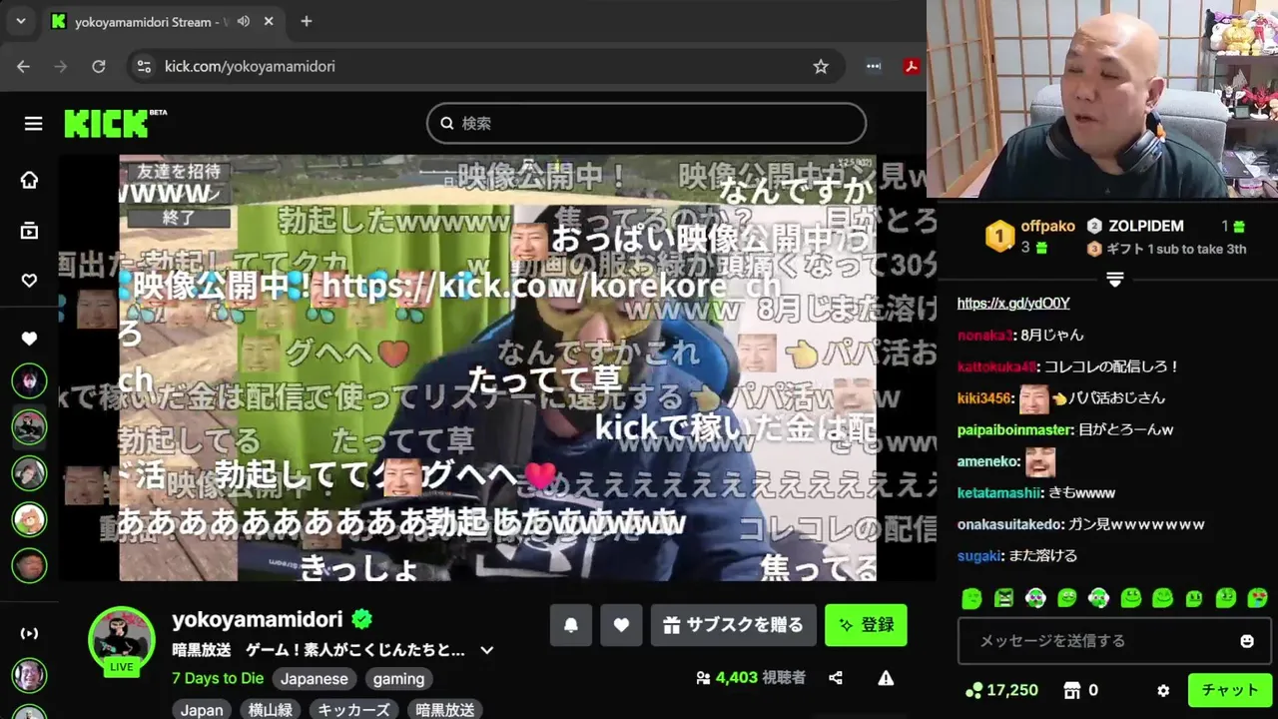The height and width of the screenshot is (719, 1278).
Task: Insert the first green quick emote
Action: pos(971,598)
